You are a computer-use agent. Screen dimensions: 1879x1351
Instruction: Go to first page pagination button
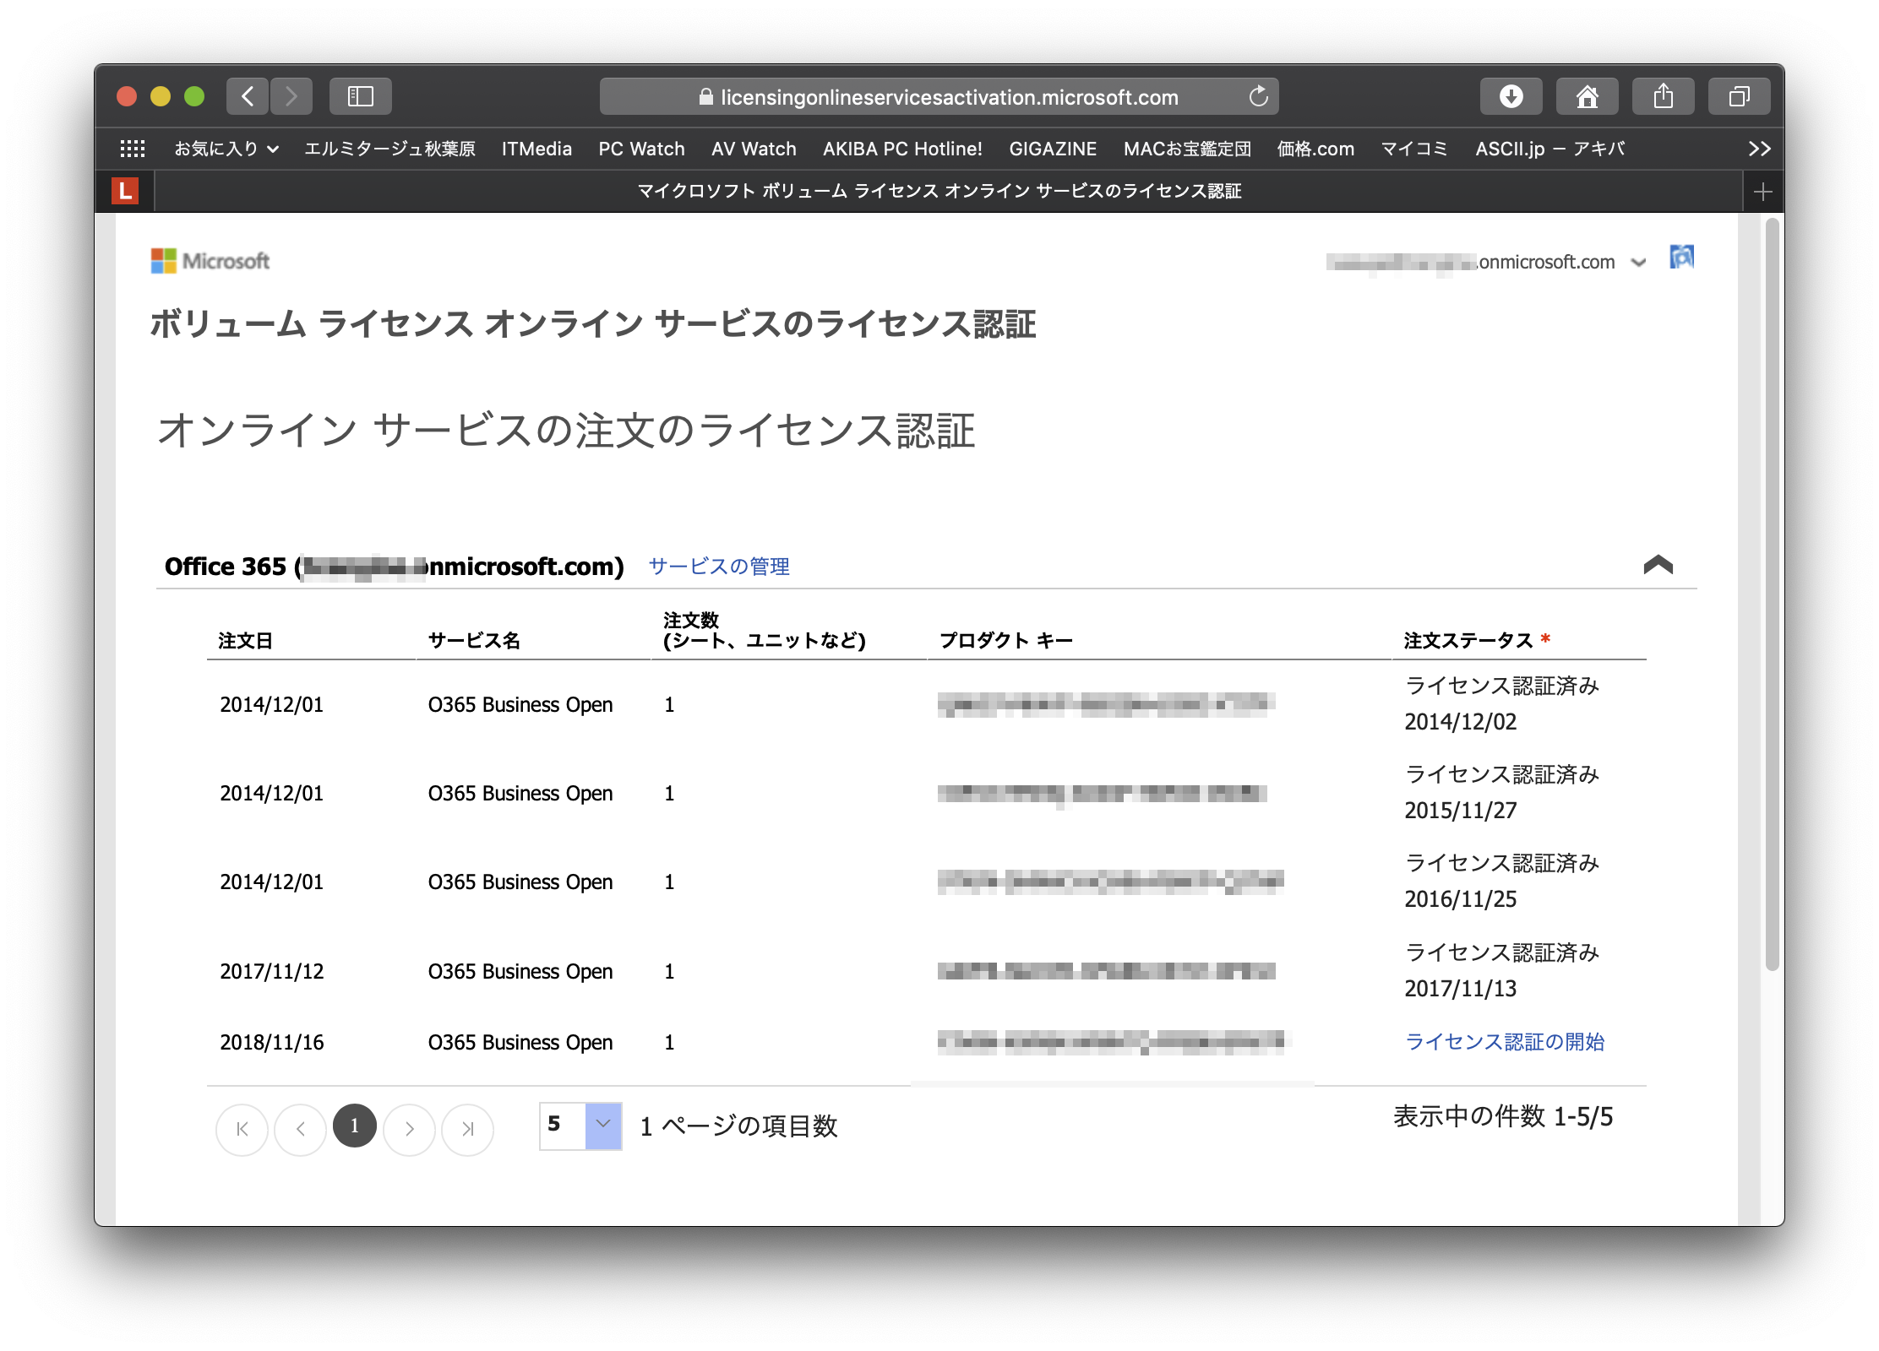tap(242, 1129)
